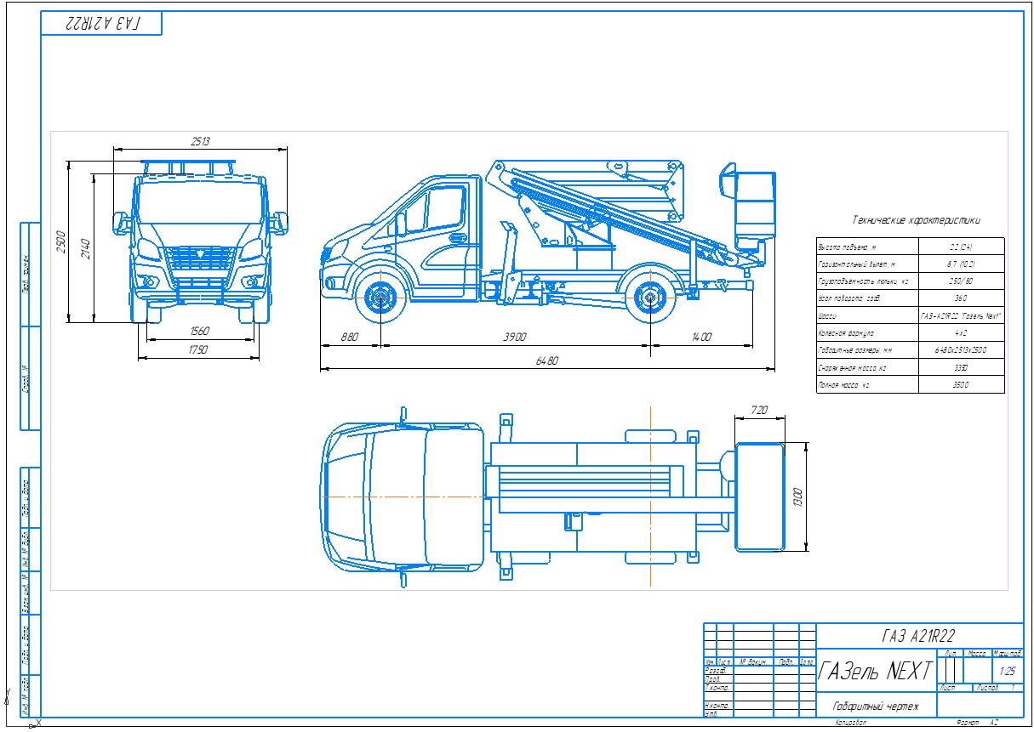Select the 'Лит.' title block header

[x=950, y=654]
